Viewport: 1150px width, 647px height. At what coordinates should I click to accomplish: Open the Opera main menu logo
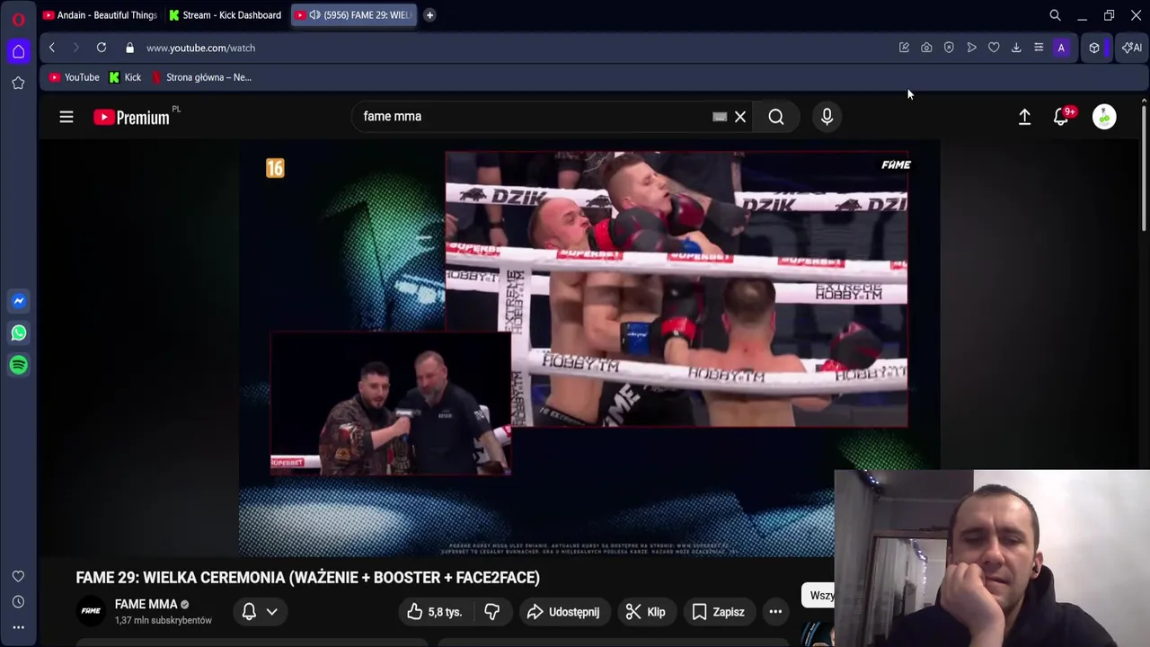tap(18, 19)
